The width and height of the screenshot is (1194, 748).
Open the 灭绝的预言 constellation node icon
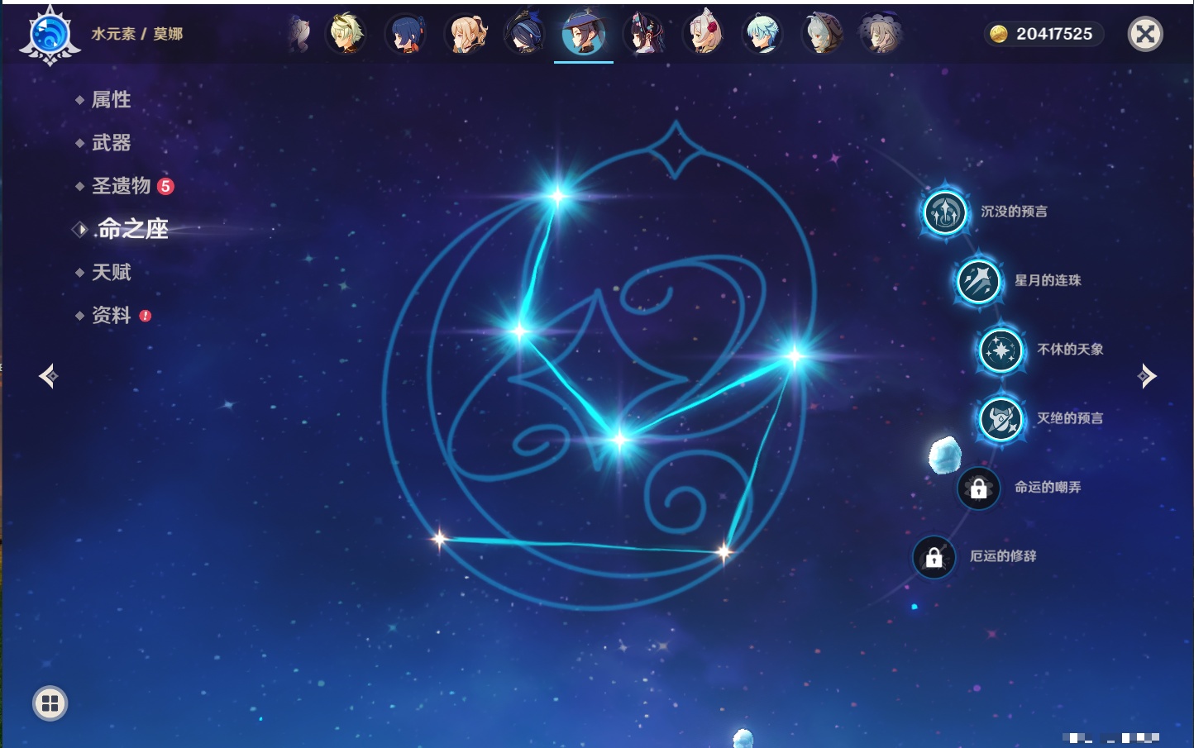tap(1001, 419)
